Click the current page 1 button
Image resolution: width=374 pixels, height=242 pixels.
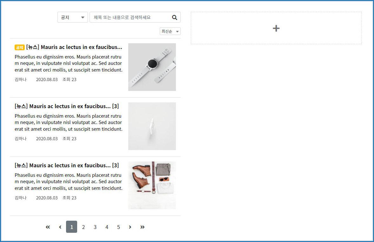71,227
